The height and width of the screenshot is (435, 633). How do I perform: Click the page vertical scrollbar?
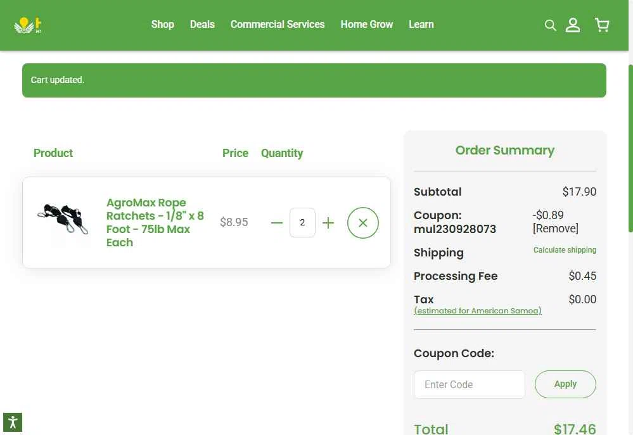[x=630, y=149]
